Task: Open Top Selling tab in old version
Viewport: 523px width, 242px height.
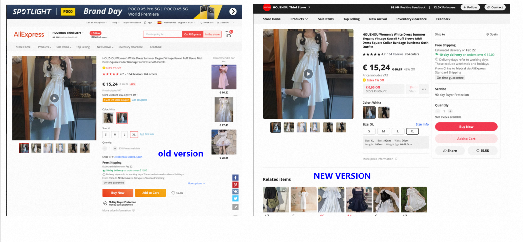Action: coord(83,47)
